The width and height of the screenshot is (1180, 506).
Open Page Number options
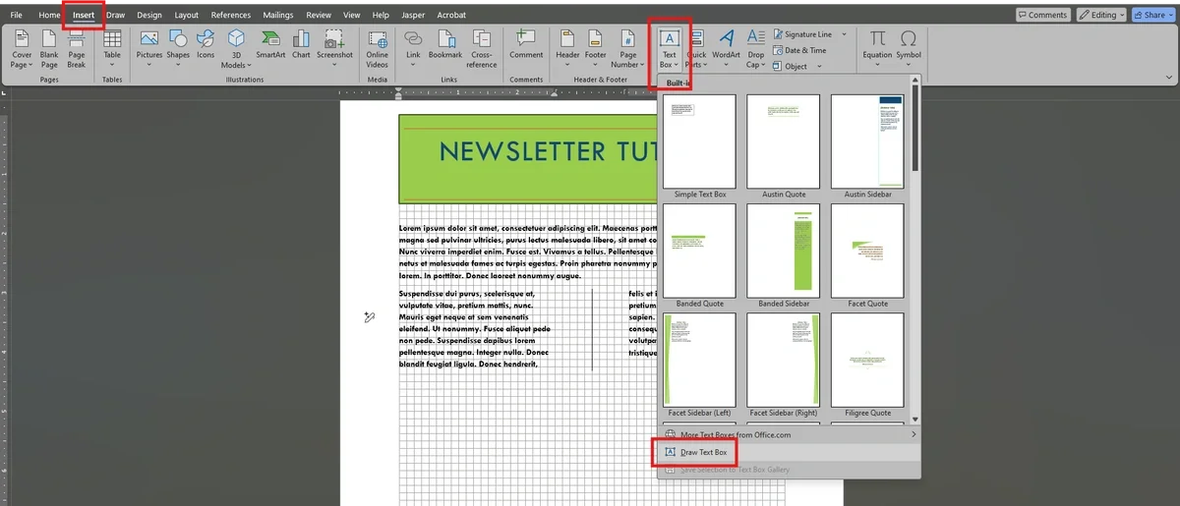coord(628,47)
